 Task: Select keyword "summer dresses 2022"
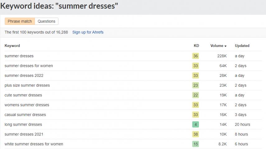pyautogui.click(x=24, y=76)
